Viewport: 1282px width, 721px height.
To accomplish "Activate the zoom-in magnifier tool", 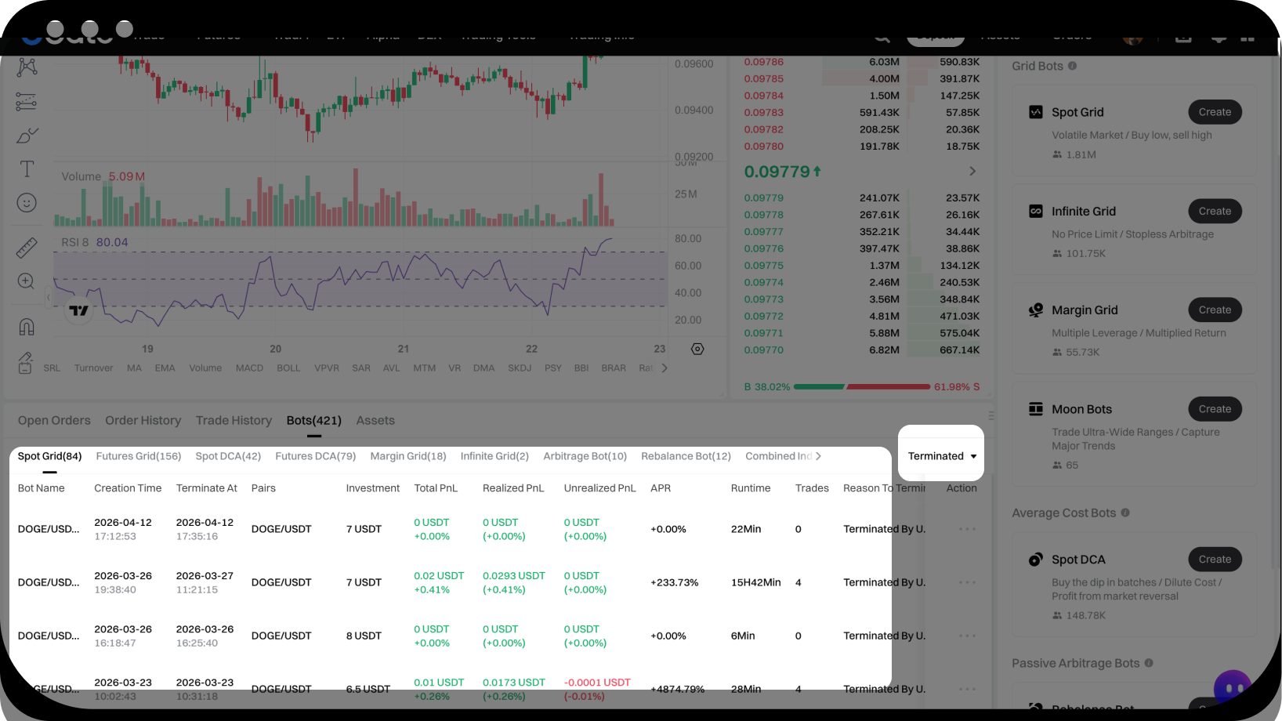I will [27, 281].
